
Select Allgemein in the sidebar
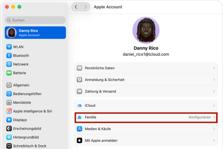(35, 85)
